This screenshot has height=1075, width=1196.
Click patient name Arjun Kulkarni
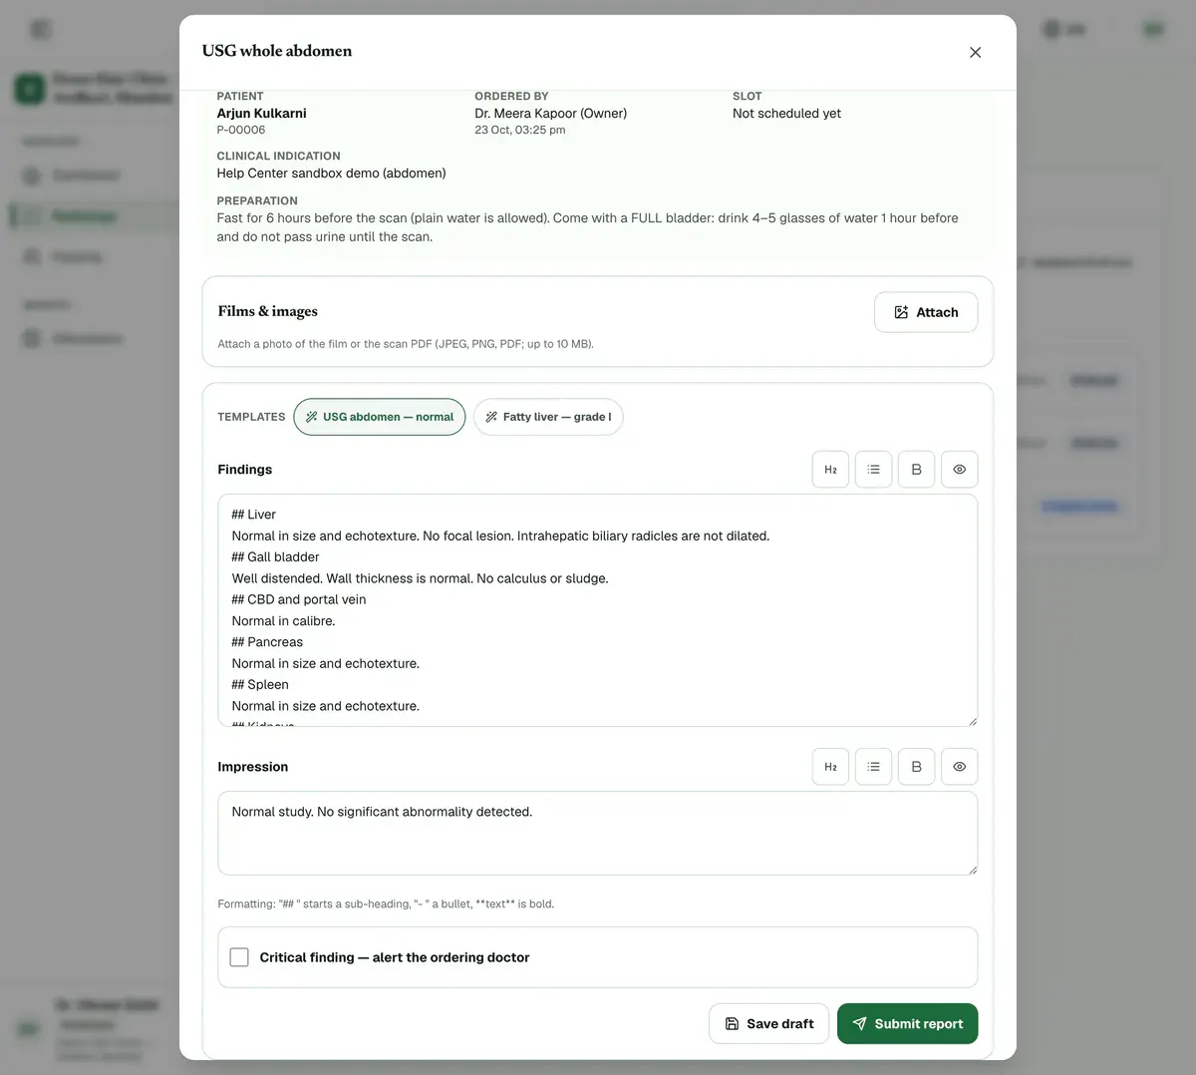(x=261, y=114)
